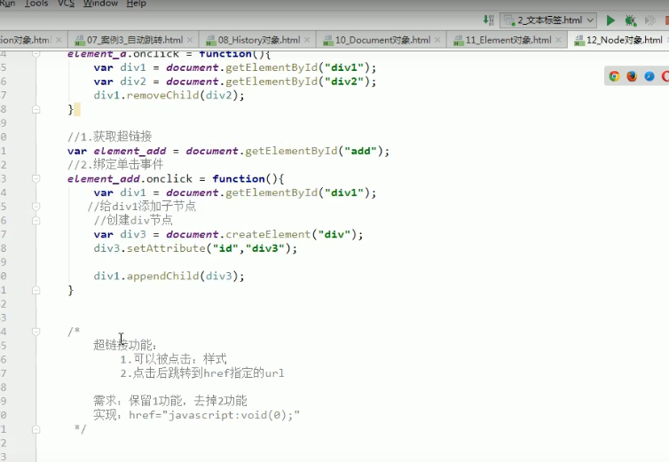Click the //2.绑定单击事件 comment line
This screenshot has height=462, width=669.
tap(115, 165)
